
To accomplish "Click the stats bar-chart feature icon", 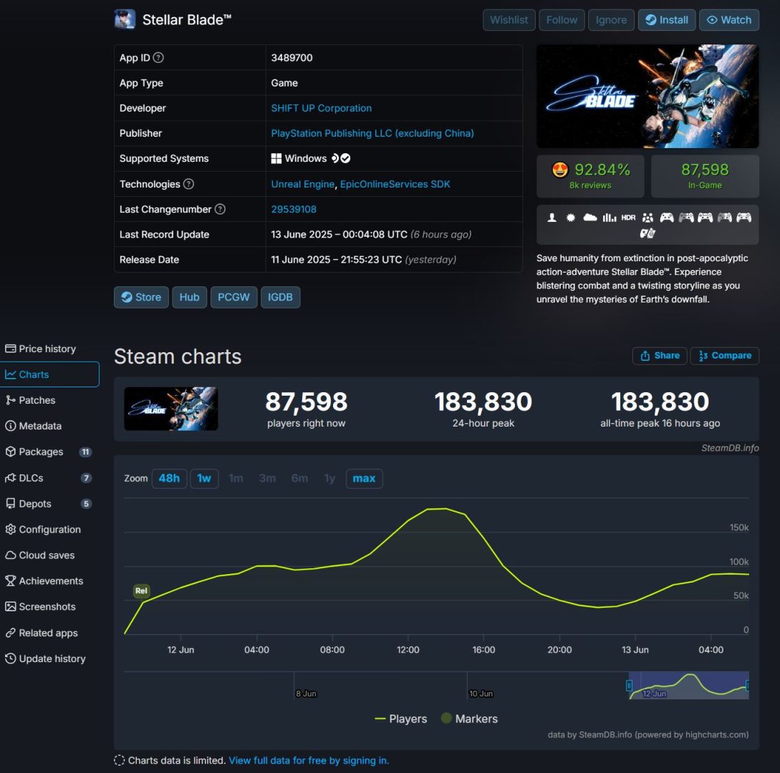I will coord(610,218).
